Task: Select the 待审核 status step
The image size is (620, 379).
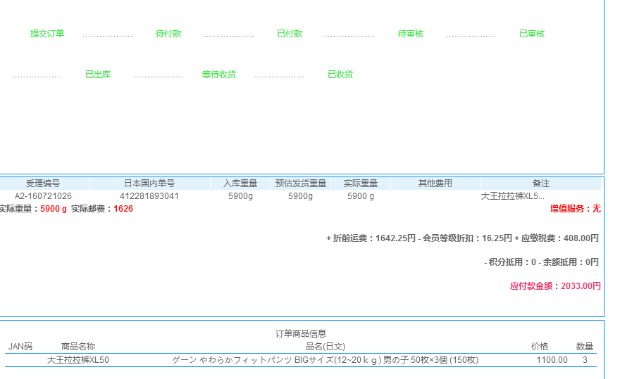Action: click(x=411, y=34)
